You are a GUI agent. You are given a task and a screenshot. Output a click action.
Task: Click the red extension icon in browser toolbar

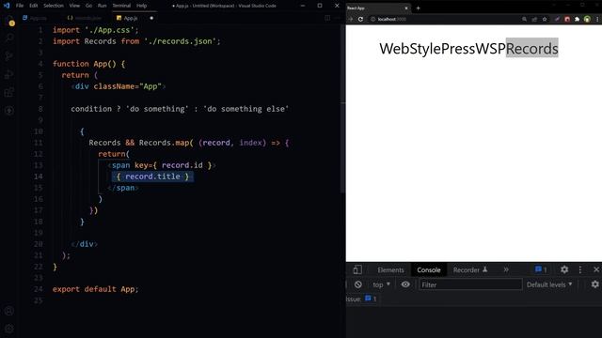pyautogui.click(x=567, y=19)
